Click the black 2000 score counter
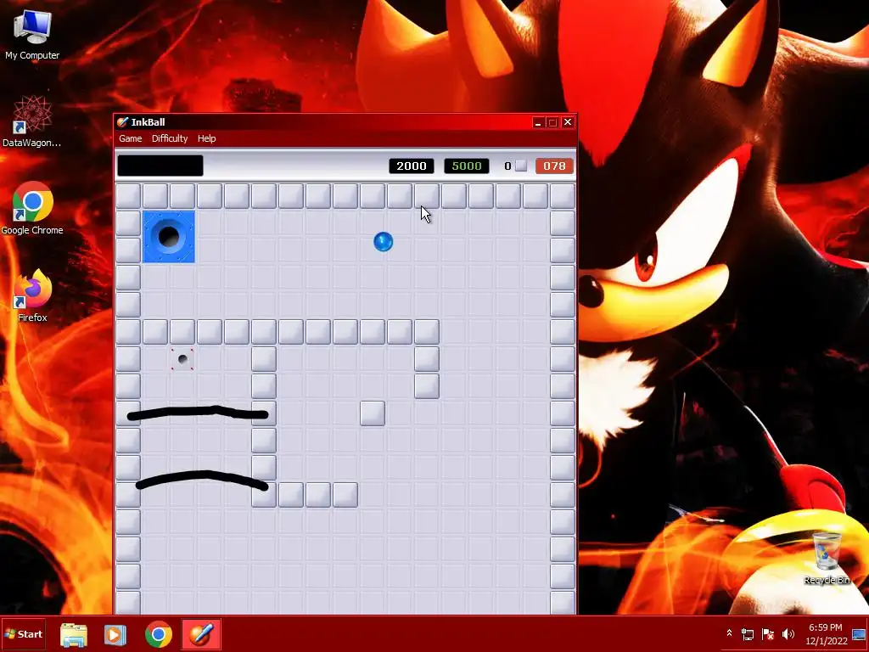 [x=412, y=166]
